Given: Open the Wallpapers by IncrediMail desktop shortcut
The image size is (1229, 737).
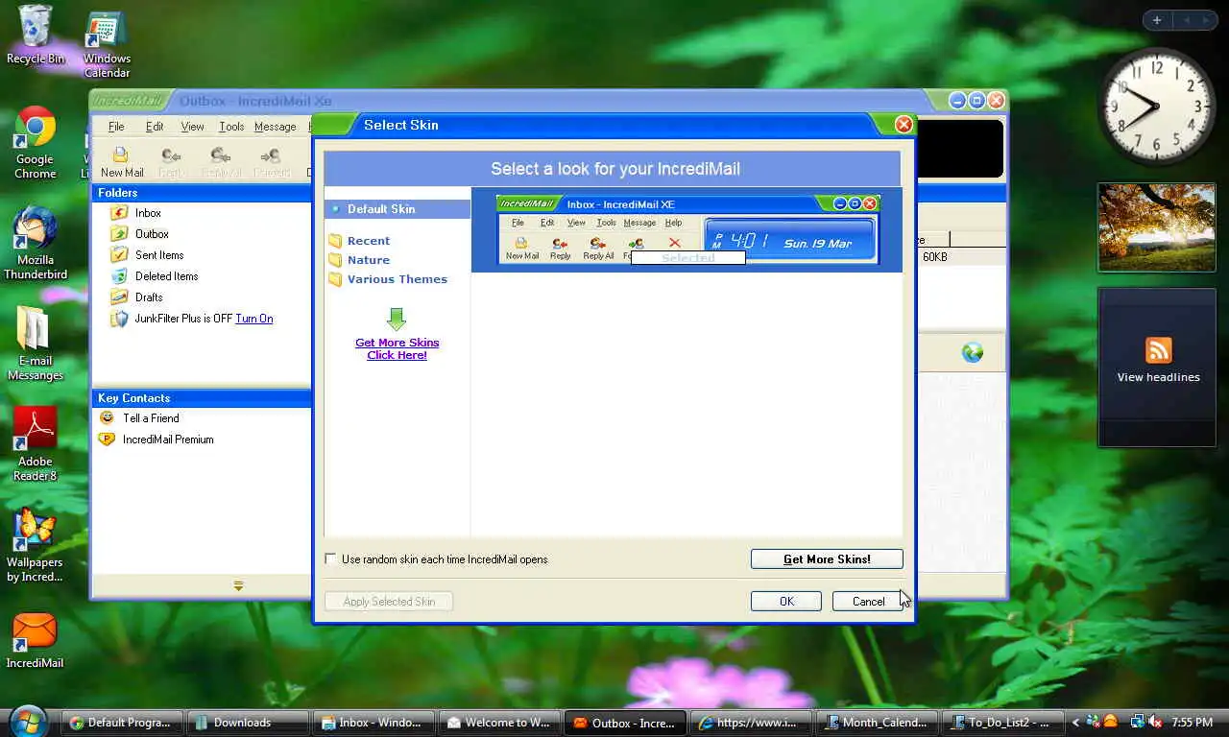Looking at the screenshot, I should point(36,544).
